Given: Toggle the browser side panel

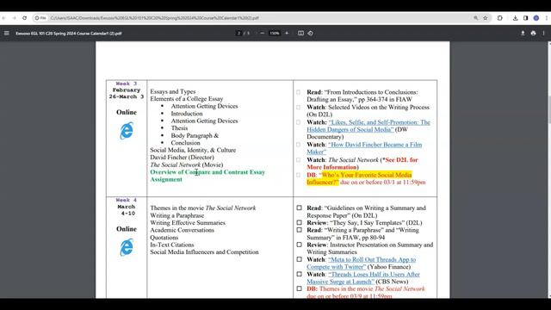Looking at the screenshot, I should coord(526,18).
